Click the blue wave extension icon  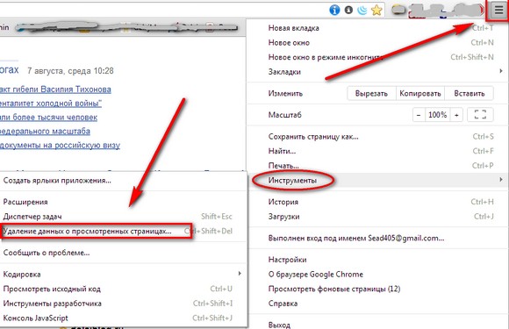click(362, 10)
